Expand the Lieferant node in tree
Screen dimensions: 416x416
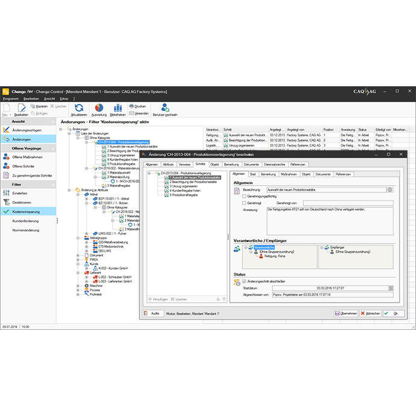point(78,272)
